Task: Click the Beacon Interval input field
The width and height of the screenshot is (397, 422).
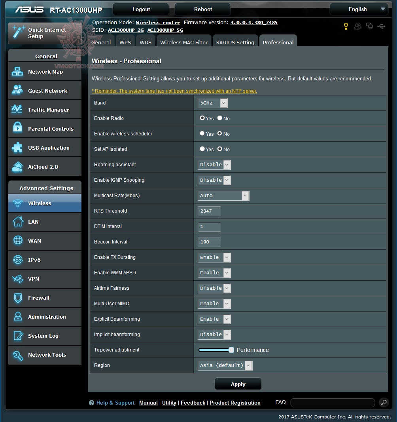Action: 210,242
